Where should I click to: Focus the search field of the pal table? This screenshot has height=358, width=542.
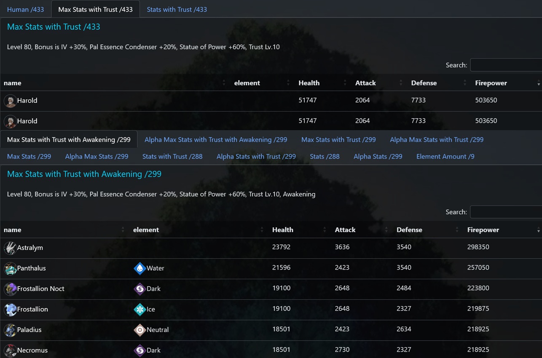click(506, 212)
